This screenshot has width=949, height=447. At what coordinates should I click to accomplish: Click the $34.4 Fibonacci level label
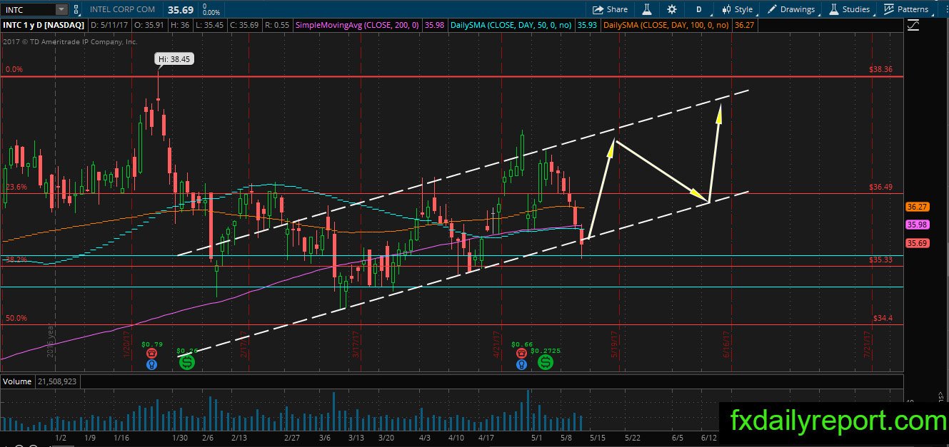coord(883,318)
